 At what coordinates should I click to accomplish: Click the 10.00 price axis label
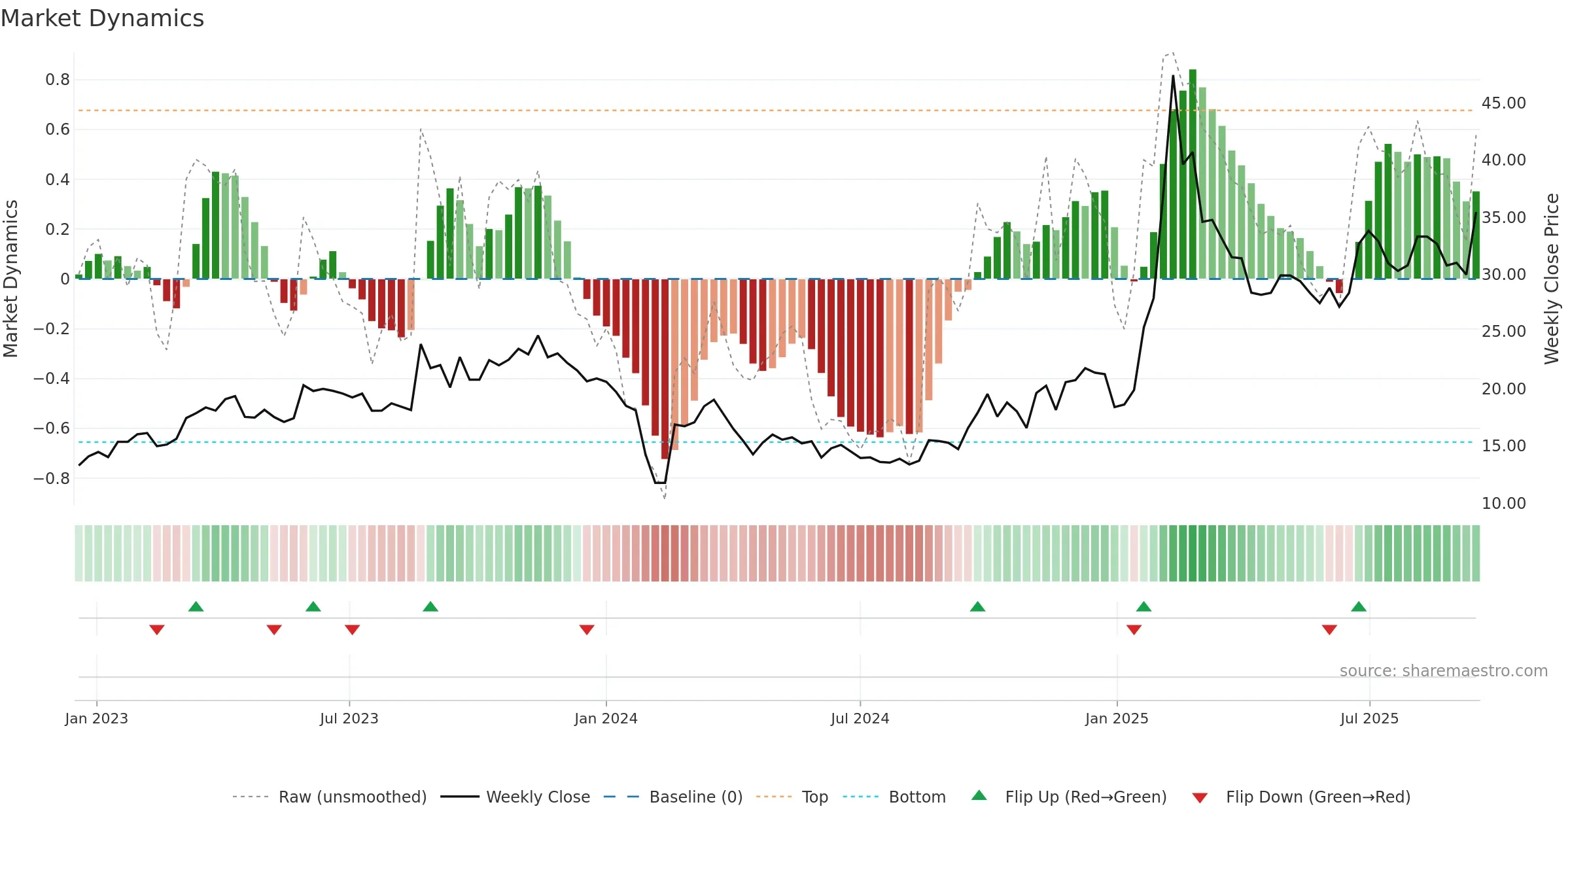[1503, 503]
